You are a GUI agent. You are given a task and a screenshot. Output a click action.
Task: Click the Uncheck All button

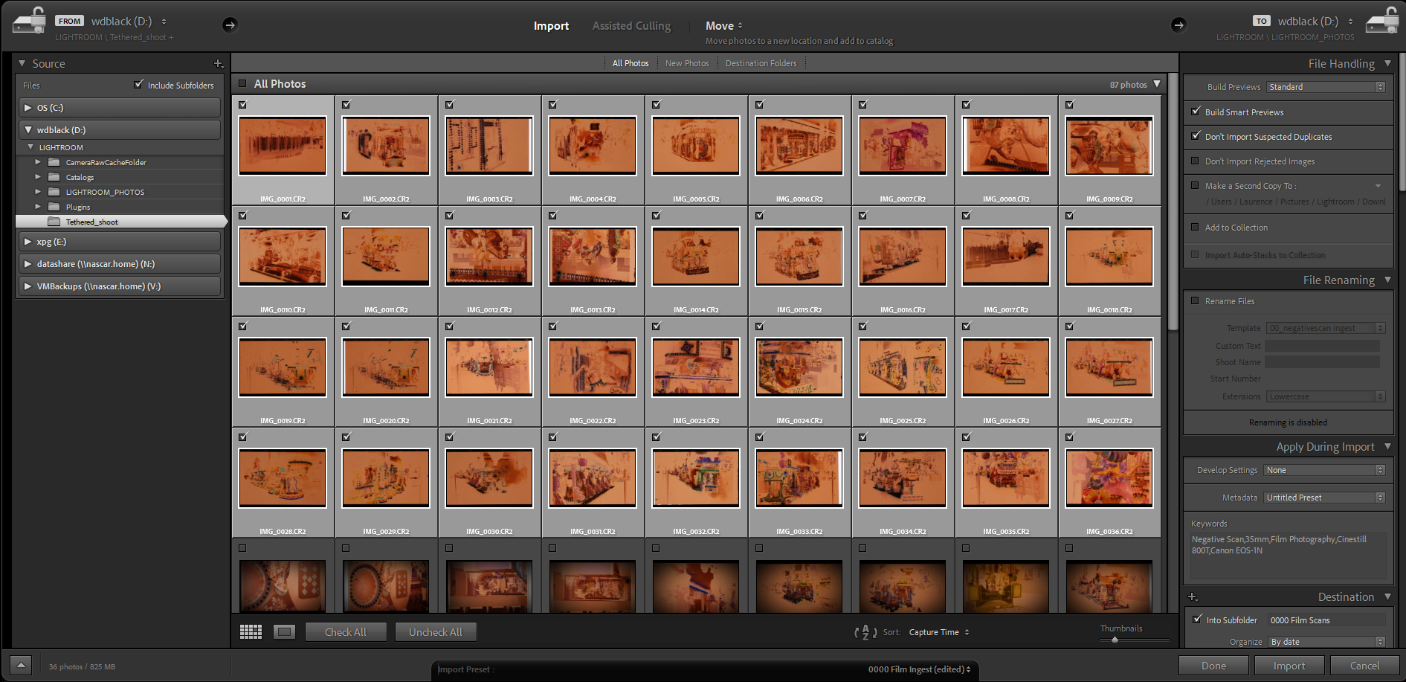pyautogui.click(x=435, y=632)
